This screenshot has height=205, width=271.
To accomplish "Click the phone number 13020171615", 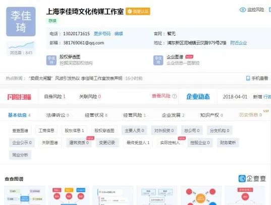I will [76, 33].
